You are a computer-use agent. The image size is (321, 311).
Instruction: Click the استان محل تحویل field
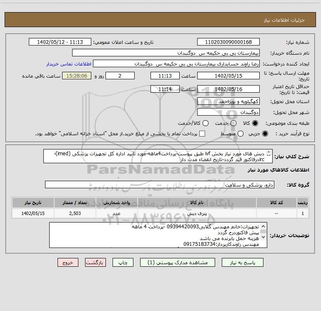[228, 101]
